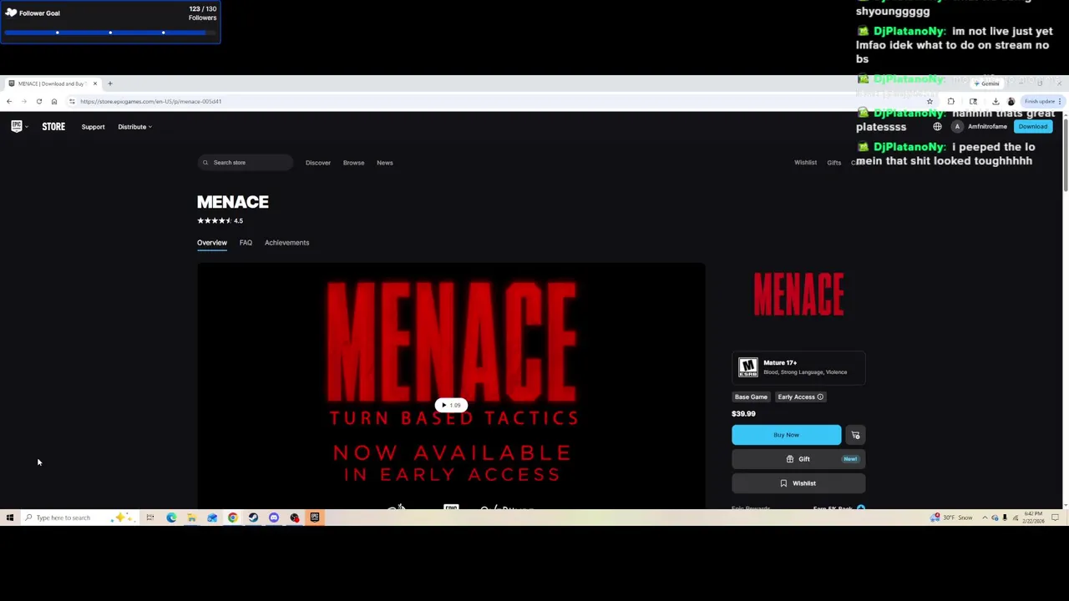Click the Download launcher button
The height and width of the screenshot is (601, 1069).
1033,127
